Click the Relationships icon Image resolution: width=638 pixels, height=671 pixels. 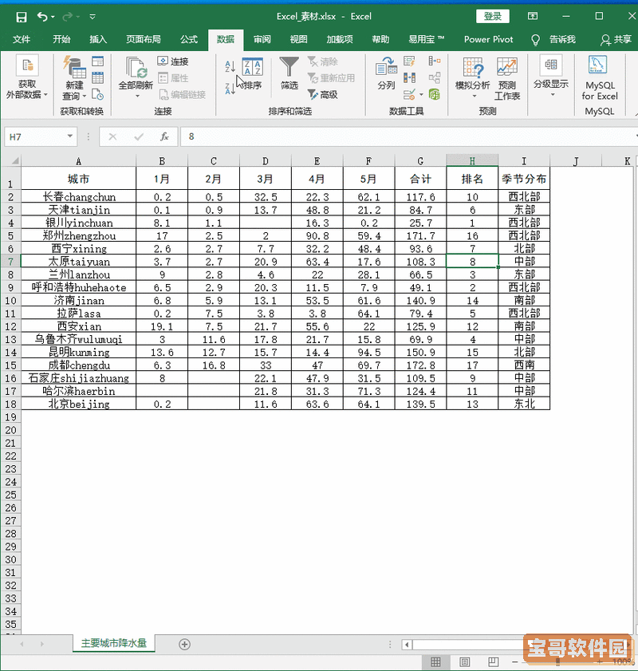(435, 78)
